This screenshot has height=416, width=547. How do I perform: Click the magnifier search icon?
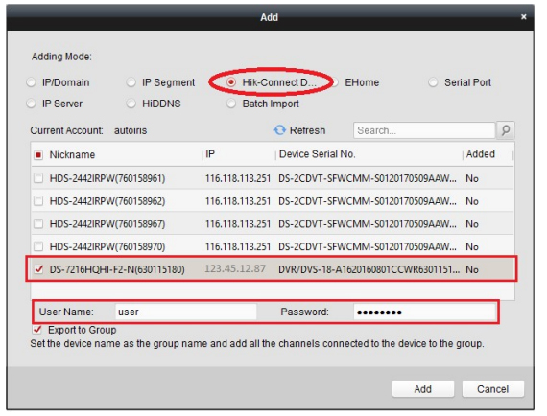click(x=506, y=130)
